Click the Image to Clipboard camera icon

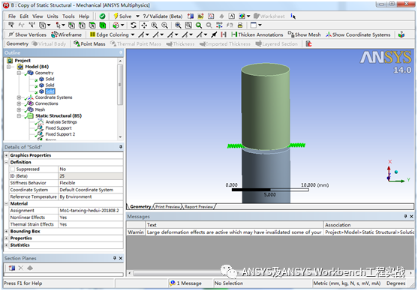pos(240,25)
